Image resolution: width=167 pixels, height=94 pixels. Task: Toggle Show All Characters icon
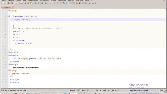pos(67,3)
